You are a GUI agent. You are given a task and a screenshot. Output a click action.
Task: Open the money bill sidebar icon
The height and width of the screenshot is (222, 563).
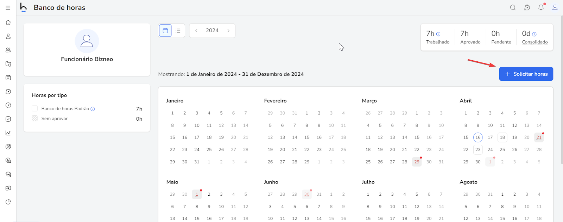pos(8,188)
